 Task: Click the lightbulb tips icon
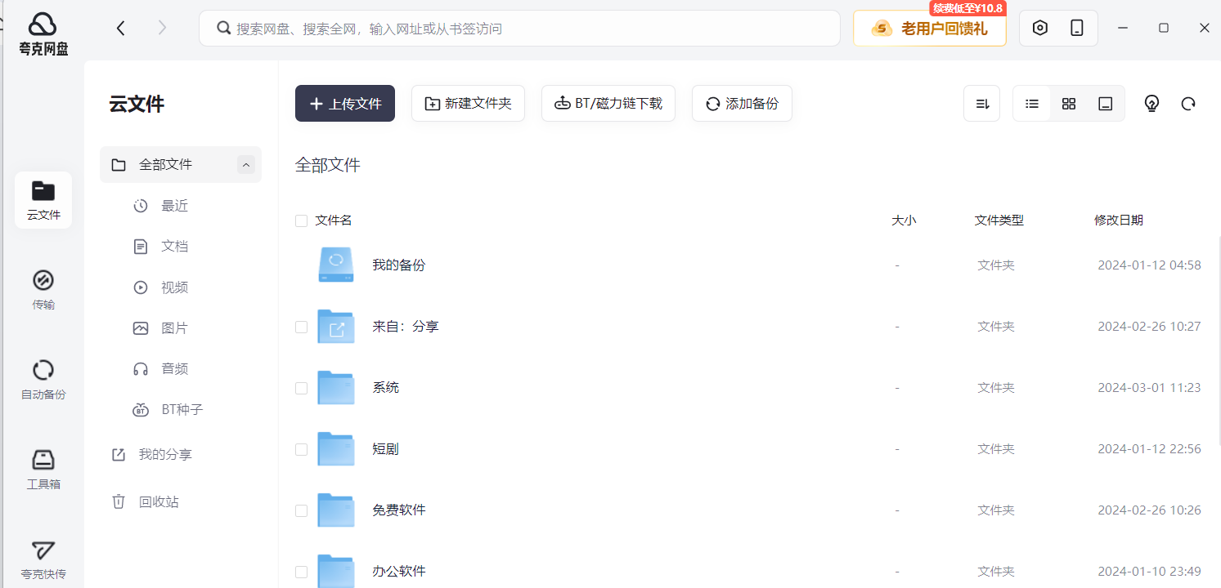point(1151,104)
